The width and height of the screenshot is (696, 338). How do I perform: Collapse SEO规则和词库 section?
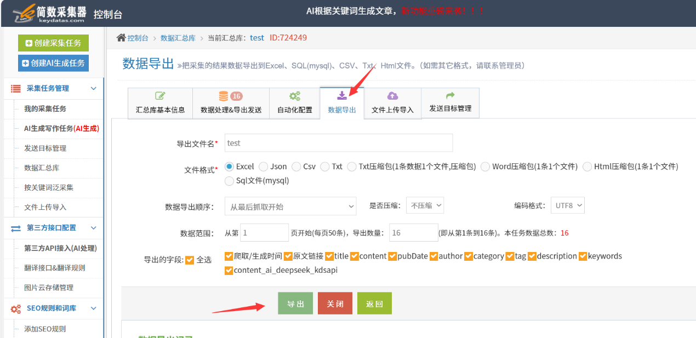93,308
